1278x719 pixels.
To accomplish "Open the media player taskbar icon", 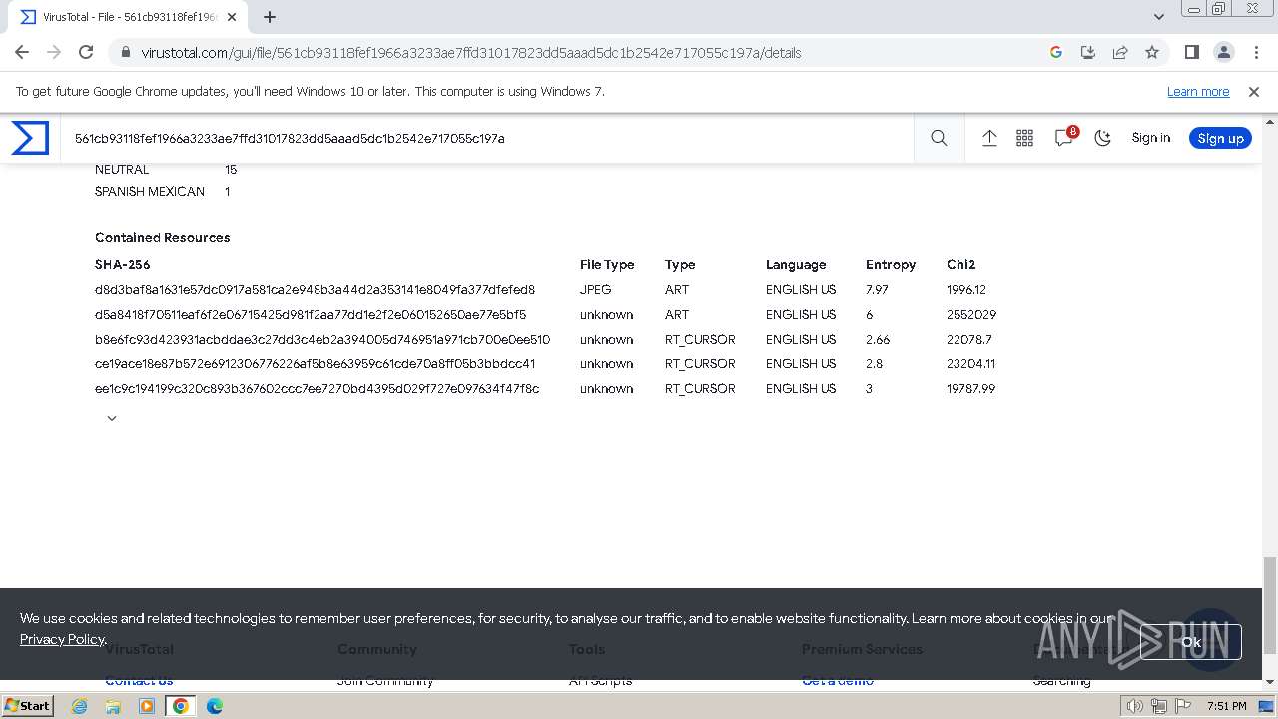I will pos(147,706).
